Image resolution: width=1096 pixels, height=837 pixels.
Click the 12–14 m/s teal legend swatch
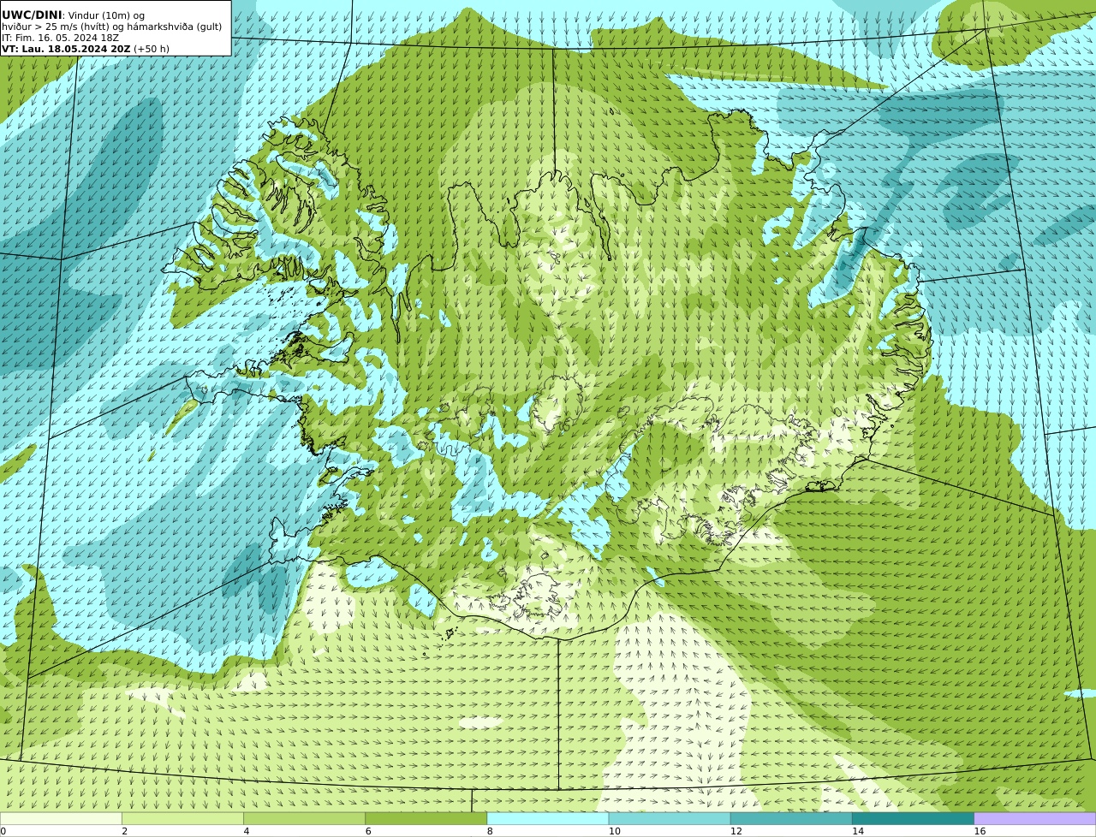click(791, 818)
